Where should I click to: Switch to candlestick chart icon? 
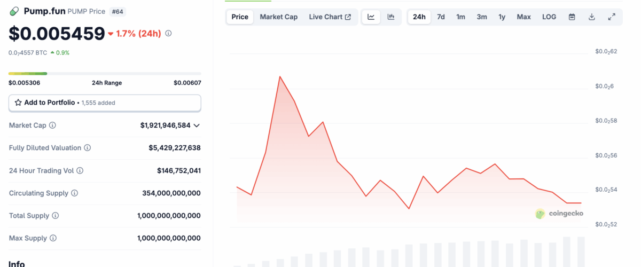(391, 17)
